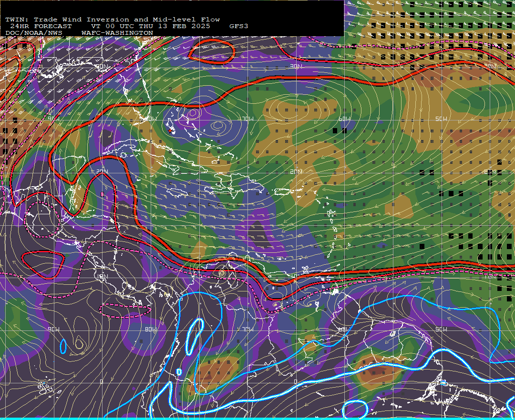Click the central "20N" label north of Puerto Rico
Image resolution: width=515 pixels, height=420 pixels.
click(296, 171)
